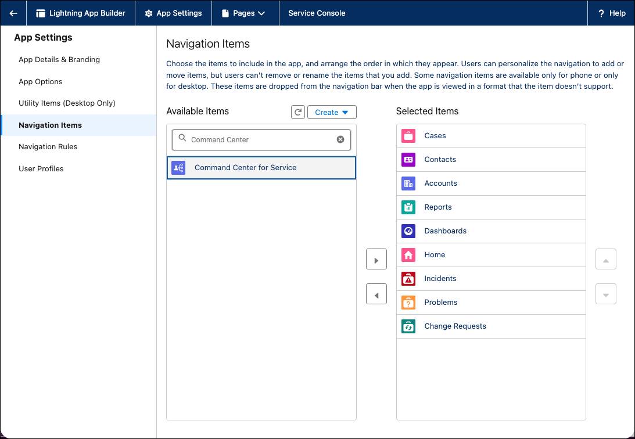This screenshot has width=635, height=439.
Task: Open User Profiles section
Action: tap(41, 169)
